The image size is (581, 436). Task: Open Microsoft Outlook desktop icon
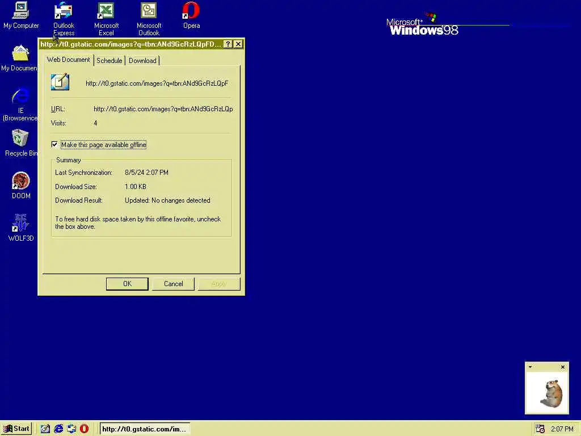[x=149, y=19]
